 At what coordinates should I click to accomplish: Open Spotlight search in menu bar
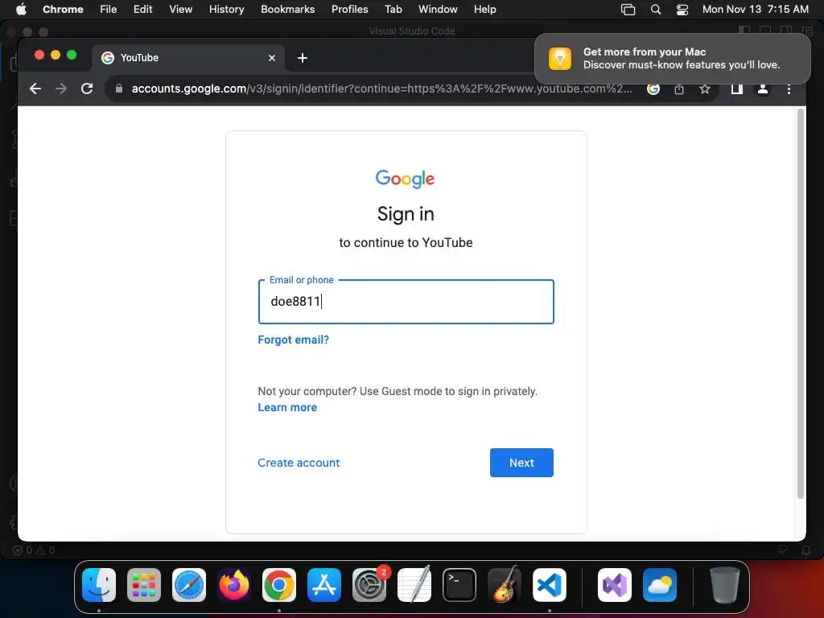click(655, 9)
